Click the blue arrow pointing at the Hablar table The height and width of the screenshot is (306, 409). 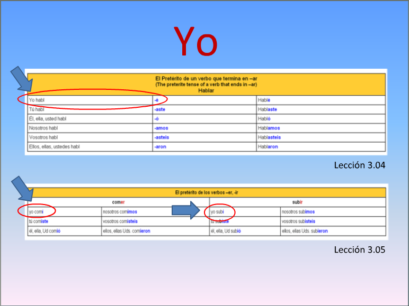(x=22, y=80)
